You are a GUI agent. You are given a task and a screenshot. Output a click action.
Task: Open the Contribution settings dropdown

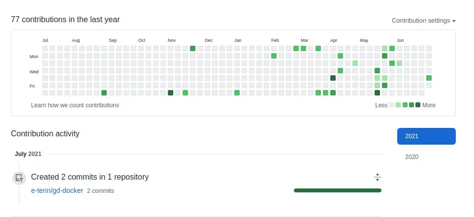(x=423, y=21)
